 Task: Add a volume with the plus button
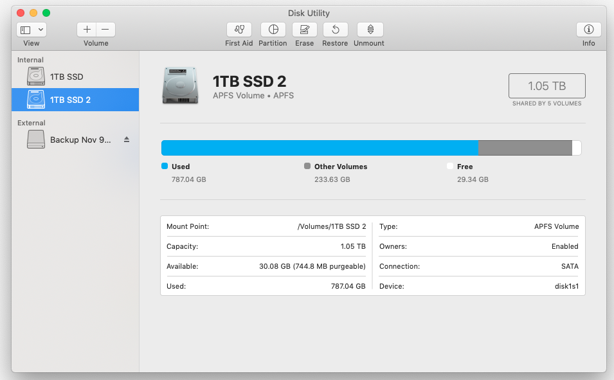(87, 30)
